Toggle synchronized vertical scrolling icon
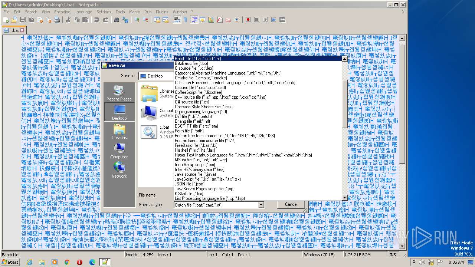The height and width of the screenshot is (267, 475). [157, 20]
